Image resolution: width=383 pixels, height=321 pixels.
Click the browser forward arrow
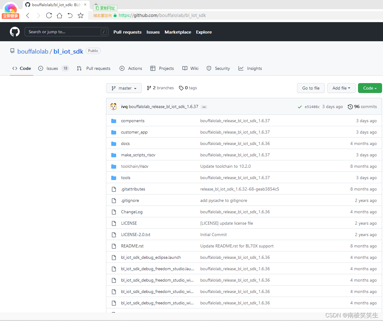pos(39,15)
